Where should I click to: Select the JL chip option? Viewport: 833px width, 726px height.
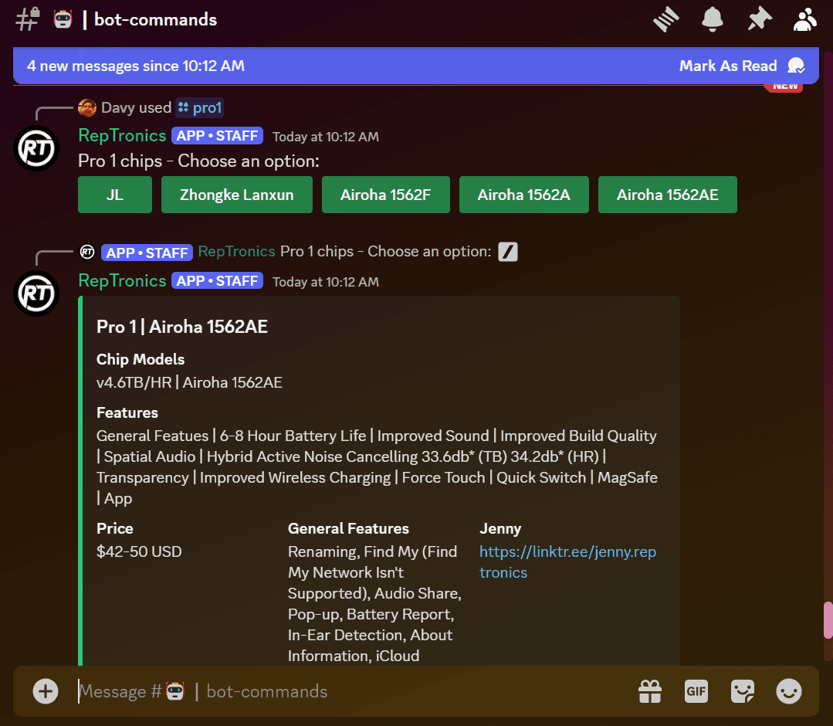click(x=115, y=195)
